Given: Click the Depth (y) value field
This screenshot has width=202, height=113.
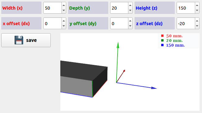Looking at the screenshot, I should [x=119, y=8].
